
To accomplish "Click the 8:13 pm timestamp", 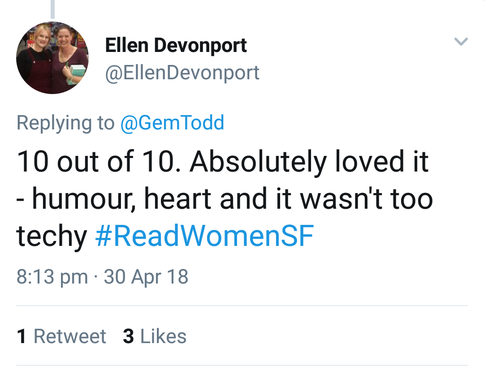I will [x=52, y=276].
